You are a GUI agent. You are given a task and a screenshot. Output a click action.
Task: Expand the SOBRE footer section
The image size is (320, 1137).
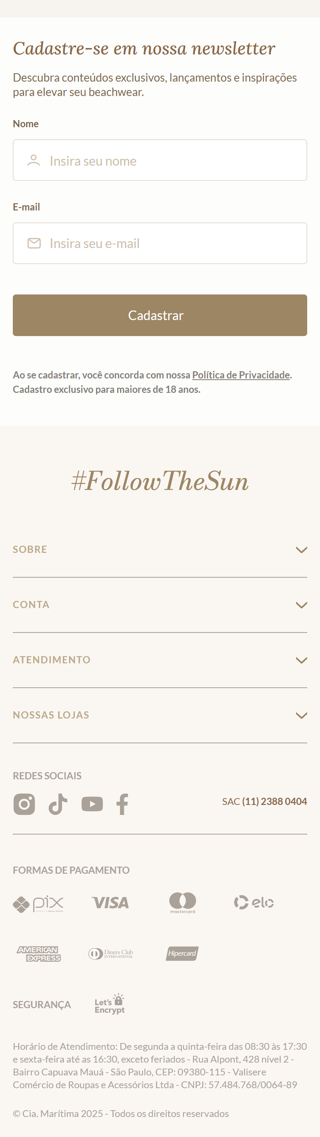[301, 550]
